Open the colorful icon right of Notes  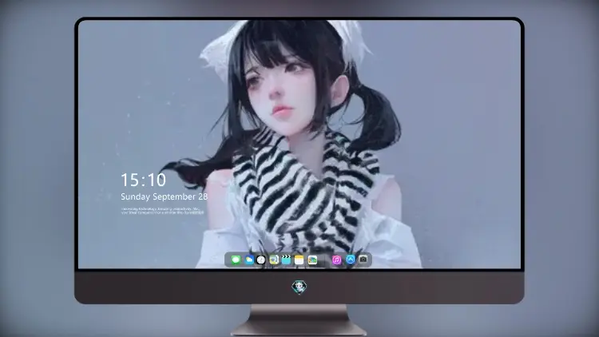coord(312,260)
